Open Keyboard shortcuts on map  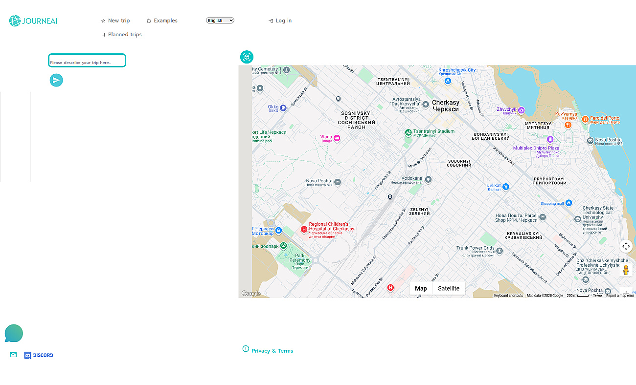coord(508,296)
